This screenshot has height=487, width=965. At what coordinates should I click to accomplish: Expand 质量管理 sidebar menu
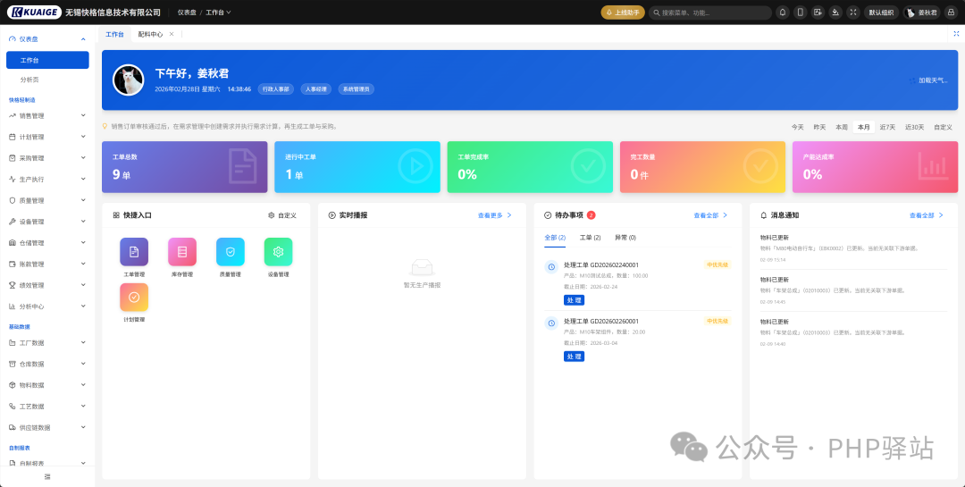[47, 201]
